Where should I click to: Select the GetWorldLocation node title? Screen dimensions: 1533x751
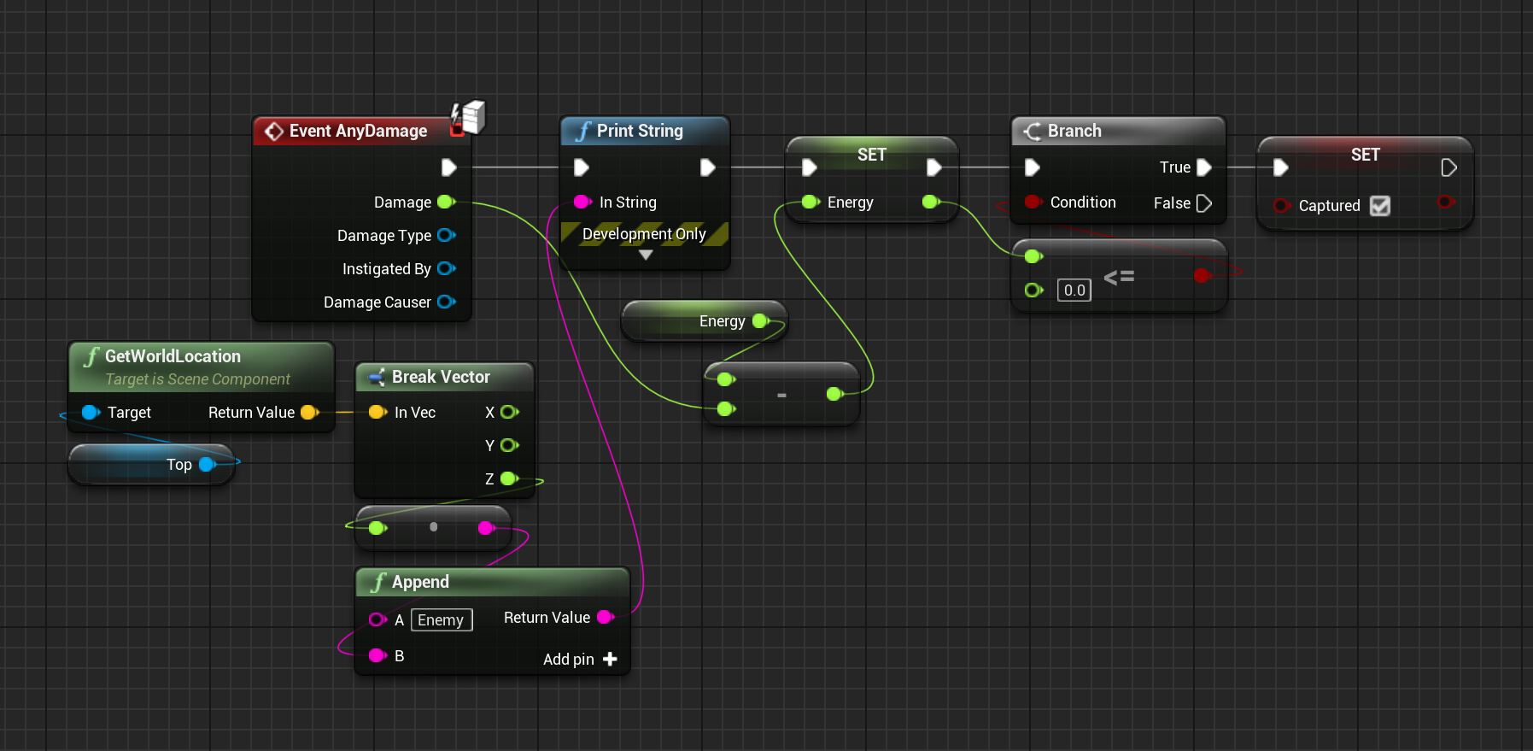tap(173, 356)
